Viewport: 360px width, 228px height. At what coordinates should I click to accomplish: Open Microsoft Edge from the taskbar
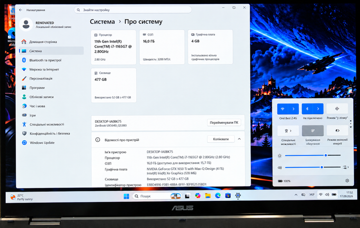coord(217,195)
